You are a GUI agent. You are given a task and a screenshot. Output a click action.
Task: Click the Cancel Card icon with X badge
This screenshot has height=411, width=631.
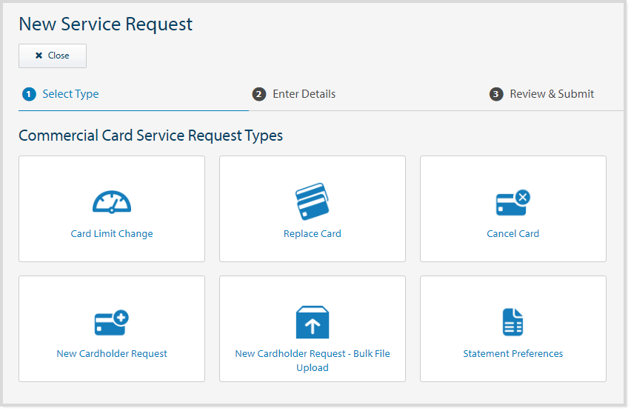pyautogui.click(x=513, y=202)
